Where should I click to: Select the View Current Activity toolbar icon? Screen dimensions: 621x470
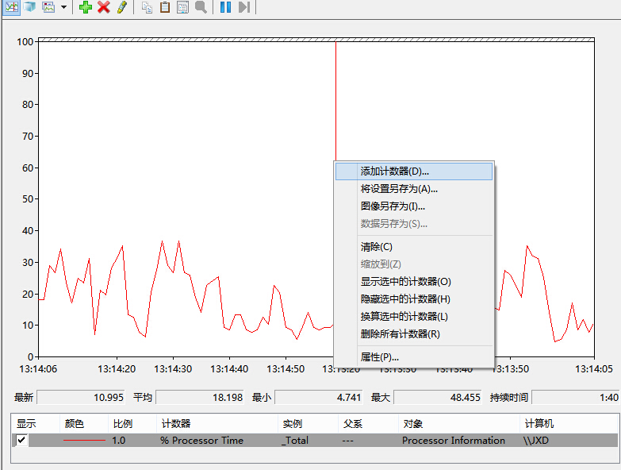click(x=11, y=6)
